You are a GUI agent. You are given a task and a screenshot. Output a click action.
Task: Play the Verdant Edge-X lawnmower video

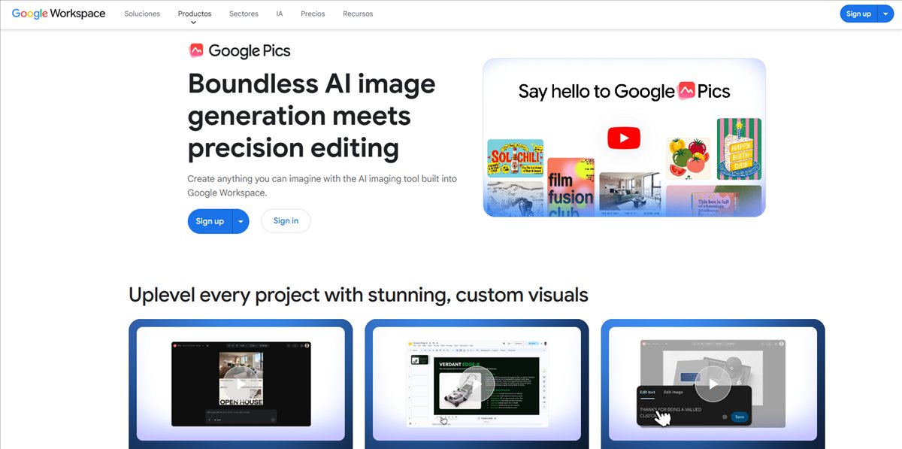coord(477,384)
